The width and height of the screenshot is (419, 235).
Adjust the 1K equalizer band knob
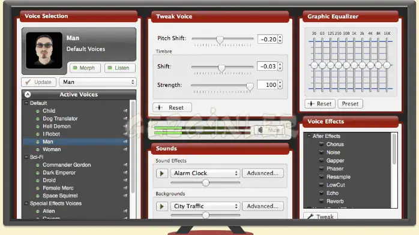[354, 65]
